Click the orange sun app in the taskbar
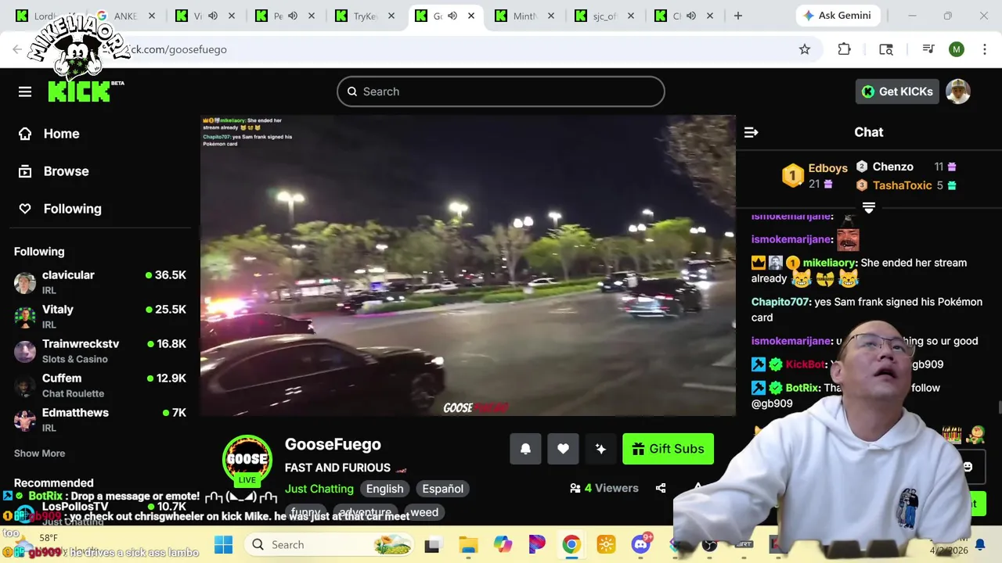Screen dimensions: 1002x563 [x=607, y=545]
